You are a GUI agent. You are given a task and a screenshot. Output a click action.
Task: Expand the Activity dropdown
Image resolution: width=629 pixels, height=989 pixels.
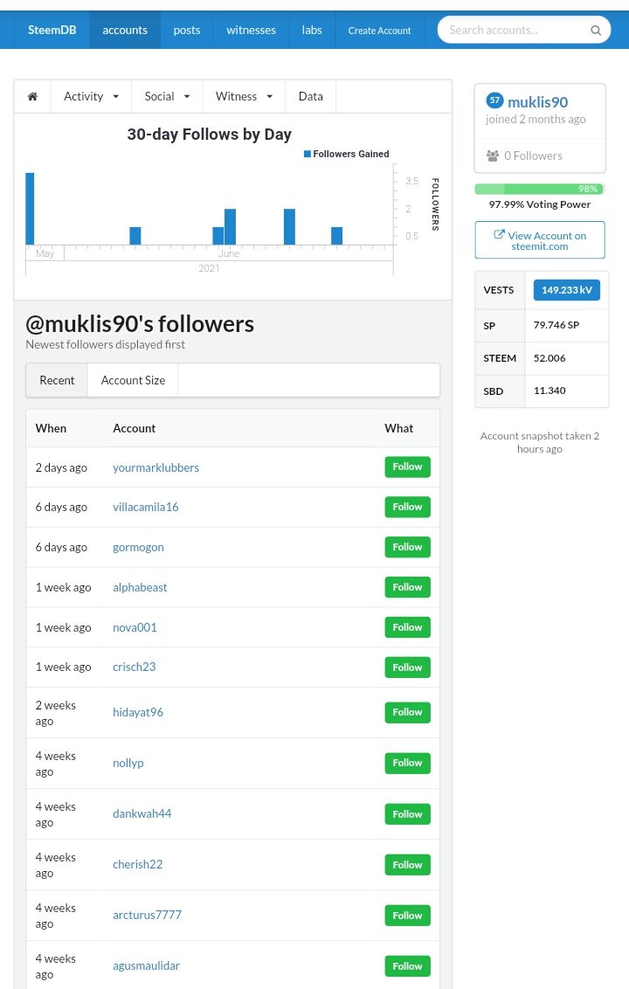(x=91, y=96)
